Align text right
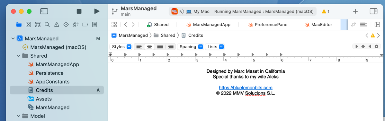 pos(170,47)
